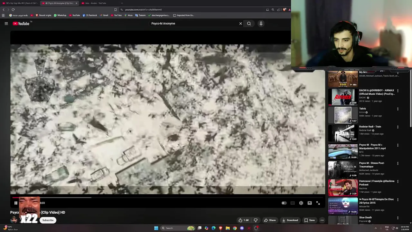
Task: Open the Facebook bookmark
Action: [x=90, y=15]
